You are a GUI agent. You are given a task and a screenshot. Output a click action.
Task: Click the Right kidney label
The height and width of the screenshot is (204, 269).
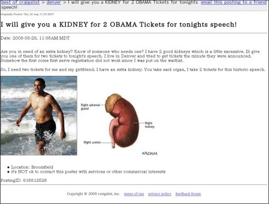150,125
